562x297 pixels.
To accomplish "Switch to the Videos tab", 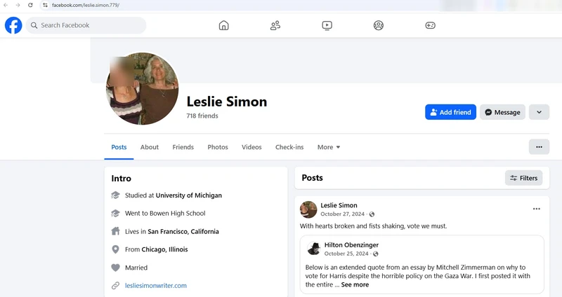I will click(251, 147).
